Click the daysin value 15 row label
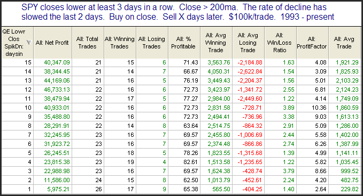The image size is (363, 196). click(x=28, y=62)
